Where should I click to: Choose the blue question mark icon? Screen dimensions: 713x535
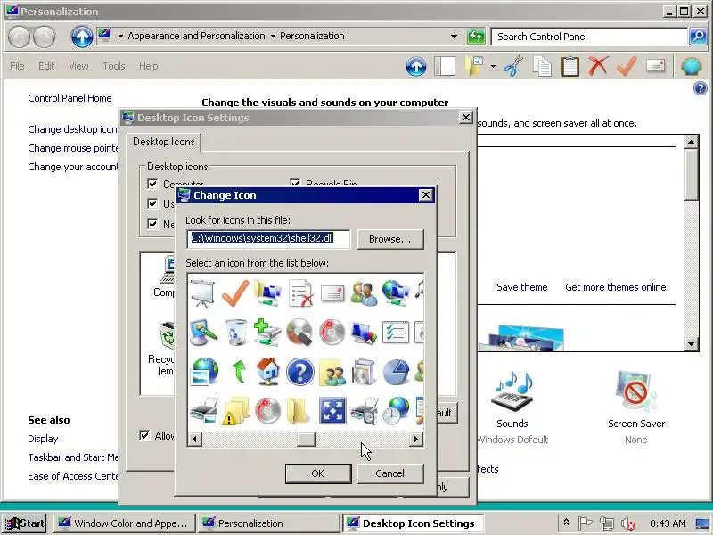pos(300,372)
